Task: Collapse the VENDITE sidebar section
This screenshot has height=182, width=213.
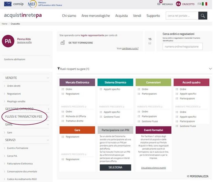Action: pos(48,78)
